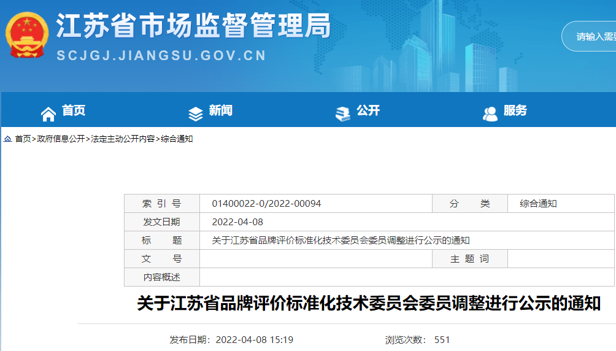Viewport: 616px width, 351px height.
Task: Click the SCJGJ.JIANGSU.GOV.CN site address text
Action: (x=161, y=55)
